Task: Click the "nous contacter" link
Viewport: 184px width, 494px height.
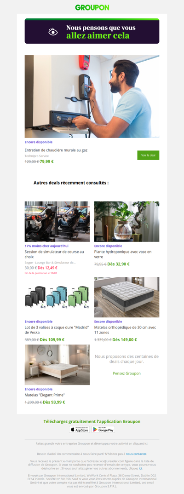Action: 136,454
